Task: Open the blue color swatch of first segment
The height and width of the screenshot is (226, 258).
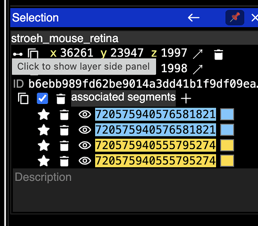Action: point(227,114)
